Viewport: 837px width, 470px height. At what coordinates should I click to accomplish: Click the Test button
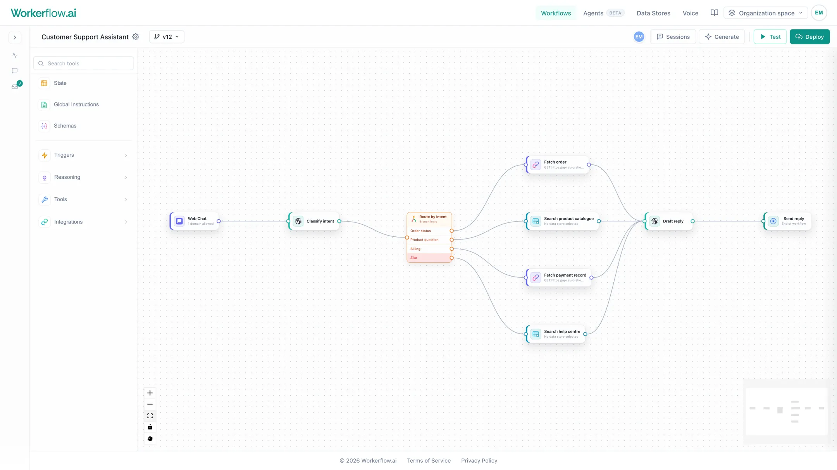coord(770,37)
